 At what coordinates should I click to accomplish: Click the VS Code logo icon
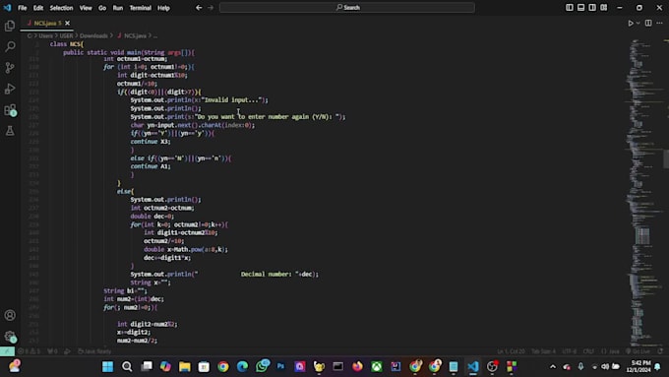(x=7, y=7)
